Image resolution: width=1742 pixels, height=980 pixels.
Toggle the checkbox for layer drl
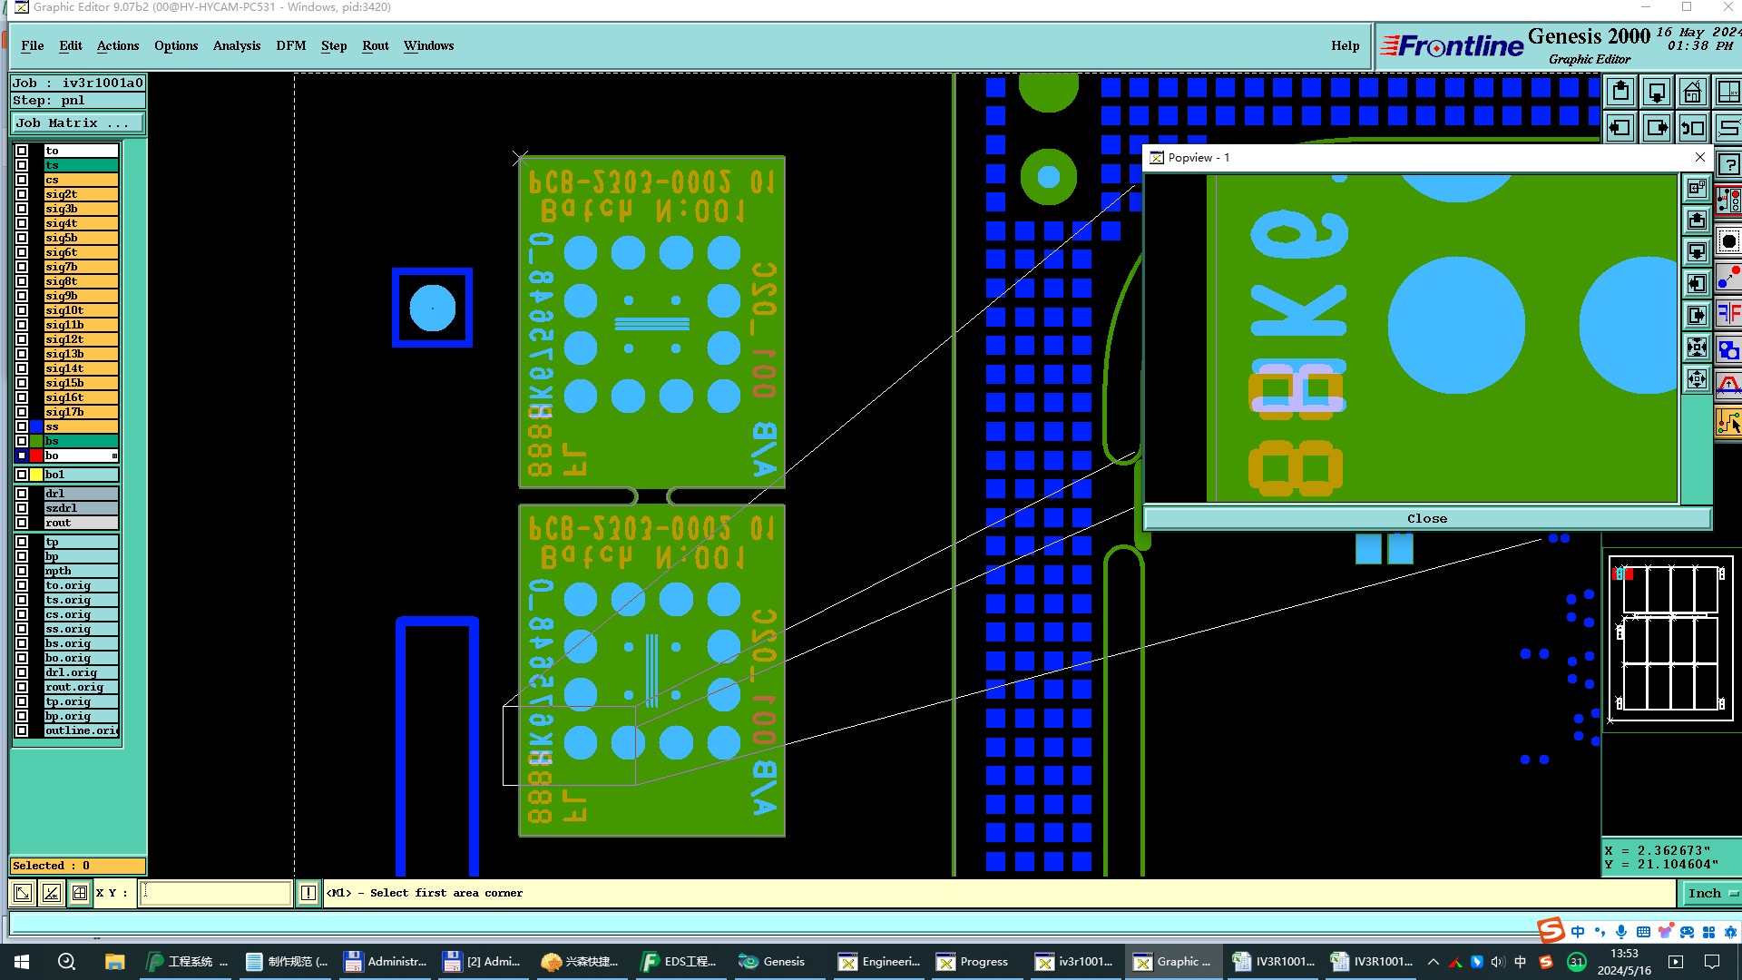tap(22, 494)
